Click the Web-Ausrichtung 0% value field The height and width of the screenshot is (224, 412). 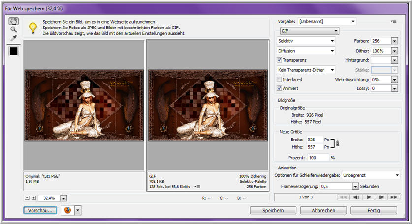pos(380,80)
